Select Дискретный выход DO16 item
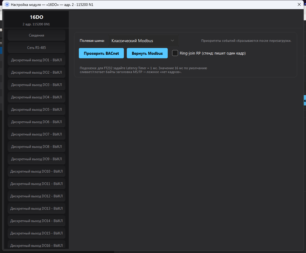Viewport: 306px width, 253px height. pyautogui.click(x=36, y=245)
